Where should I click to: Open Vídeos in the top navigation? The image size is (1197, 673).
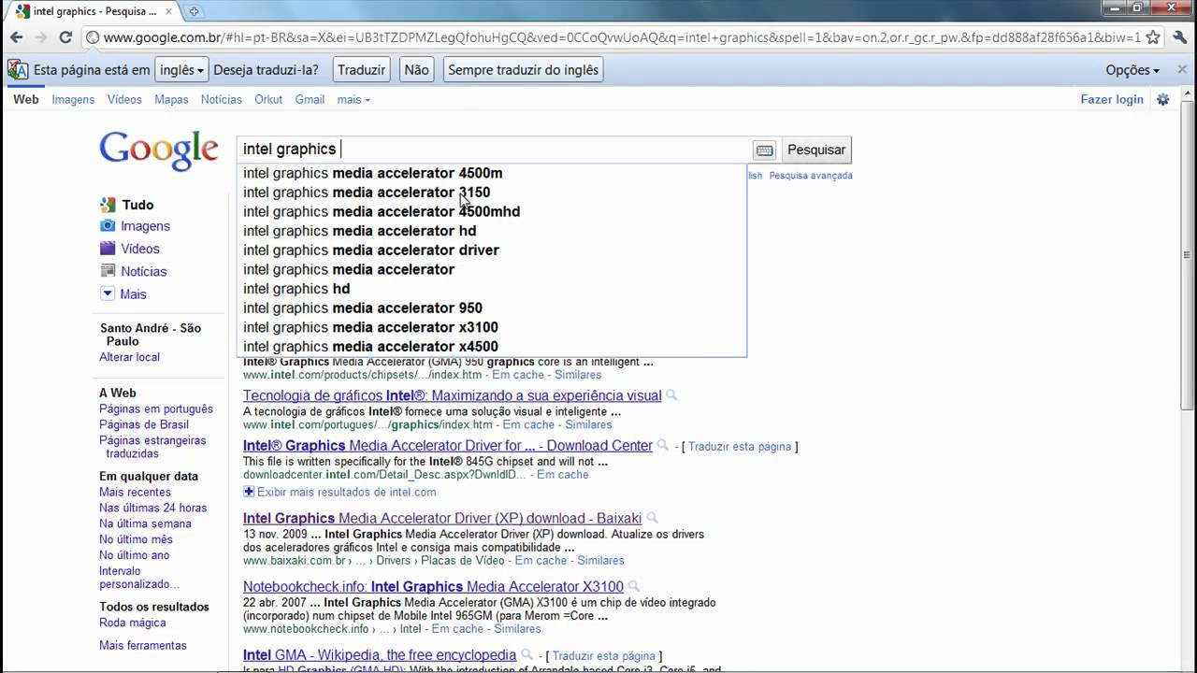click(x=124, y=99)
